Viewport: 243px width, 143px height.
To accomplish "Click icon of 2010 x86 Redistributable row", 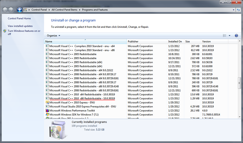I will click(47, 98).
